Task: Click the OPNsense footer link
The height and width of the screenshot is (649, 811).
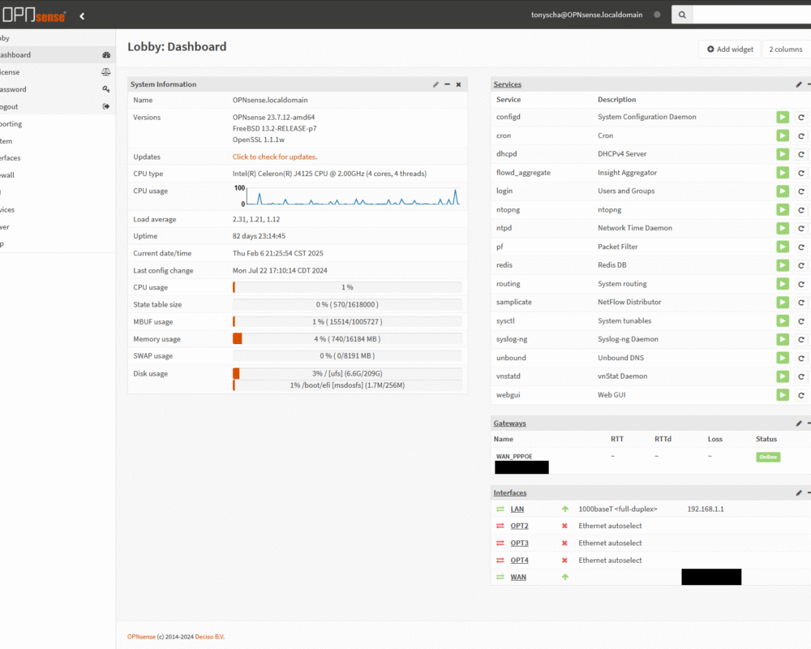Action: [141, 637]
